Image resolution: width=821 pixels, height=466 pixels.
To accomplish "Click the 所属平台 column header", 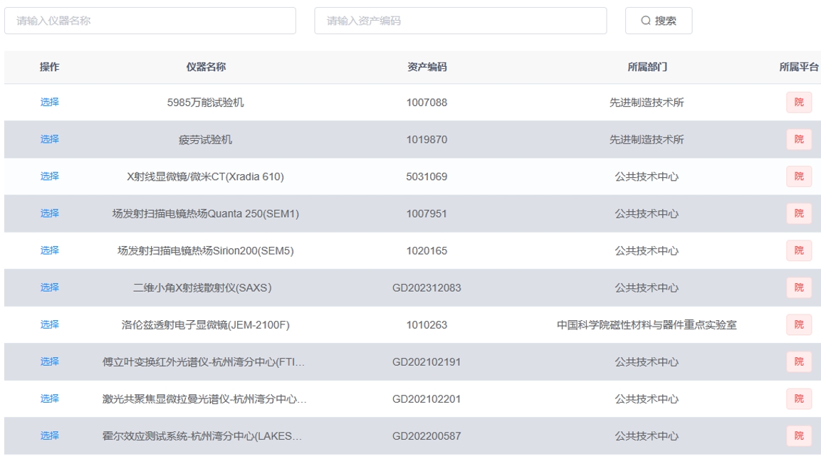I will [x=799, y=67].
